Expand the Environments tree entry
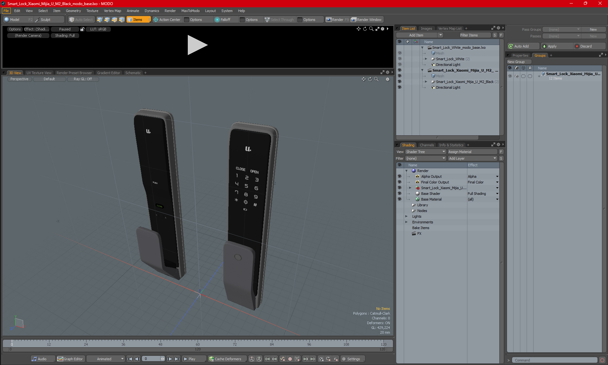Viewport: 608px width, 365px height. (406, 222)
